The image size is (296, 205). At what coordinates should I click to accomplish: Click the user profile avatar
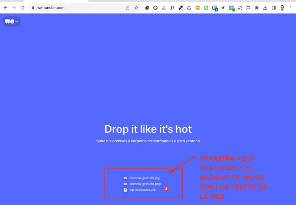pyautogui.click(x=282, y=8)
